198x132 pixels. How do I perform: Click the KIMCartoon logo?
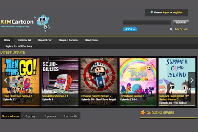pyautogui.click(x=17, y=22)
